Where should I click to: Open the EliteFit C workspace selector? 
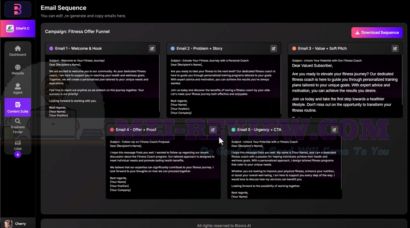tap(18, 29)
